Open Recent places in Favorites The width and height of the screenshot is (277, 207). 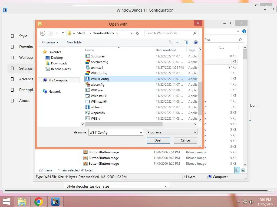[58, 69]
